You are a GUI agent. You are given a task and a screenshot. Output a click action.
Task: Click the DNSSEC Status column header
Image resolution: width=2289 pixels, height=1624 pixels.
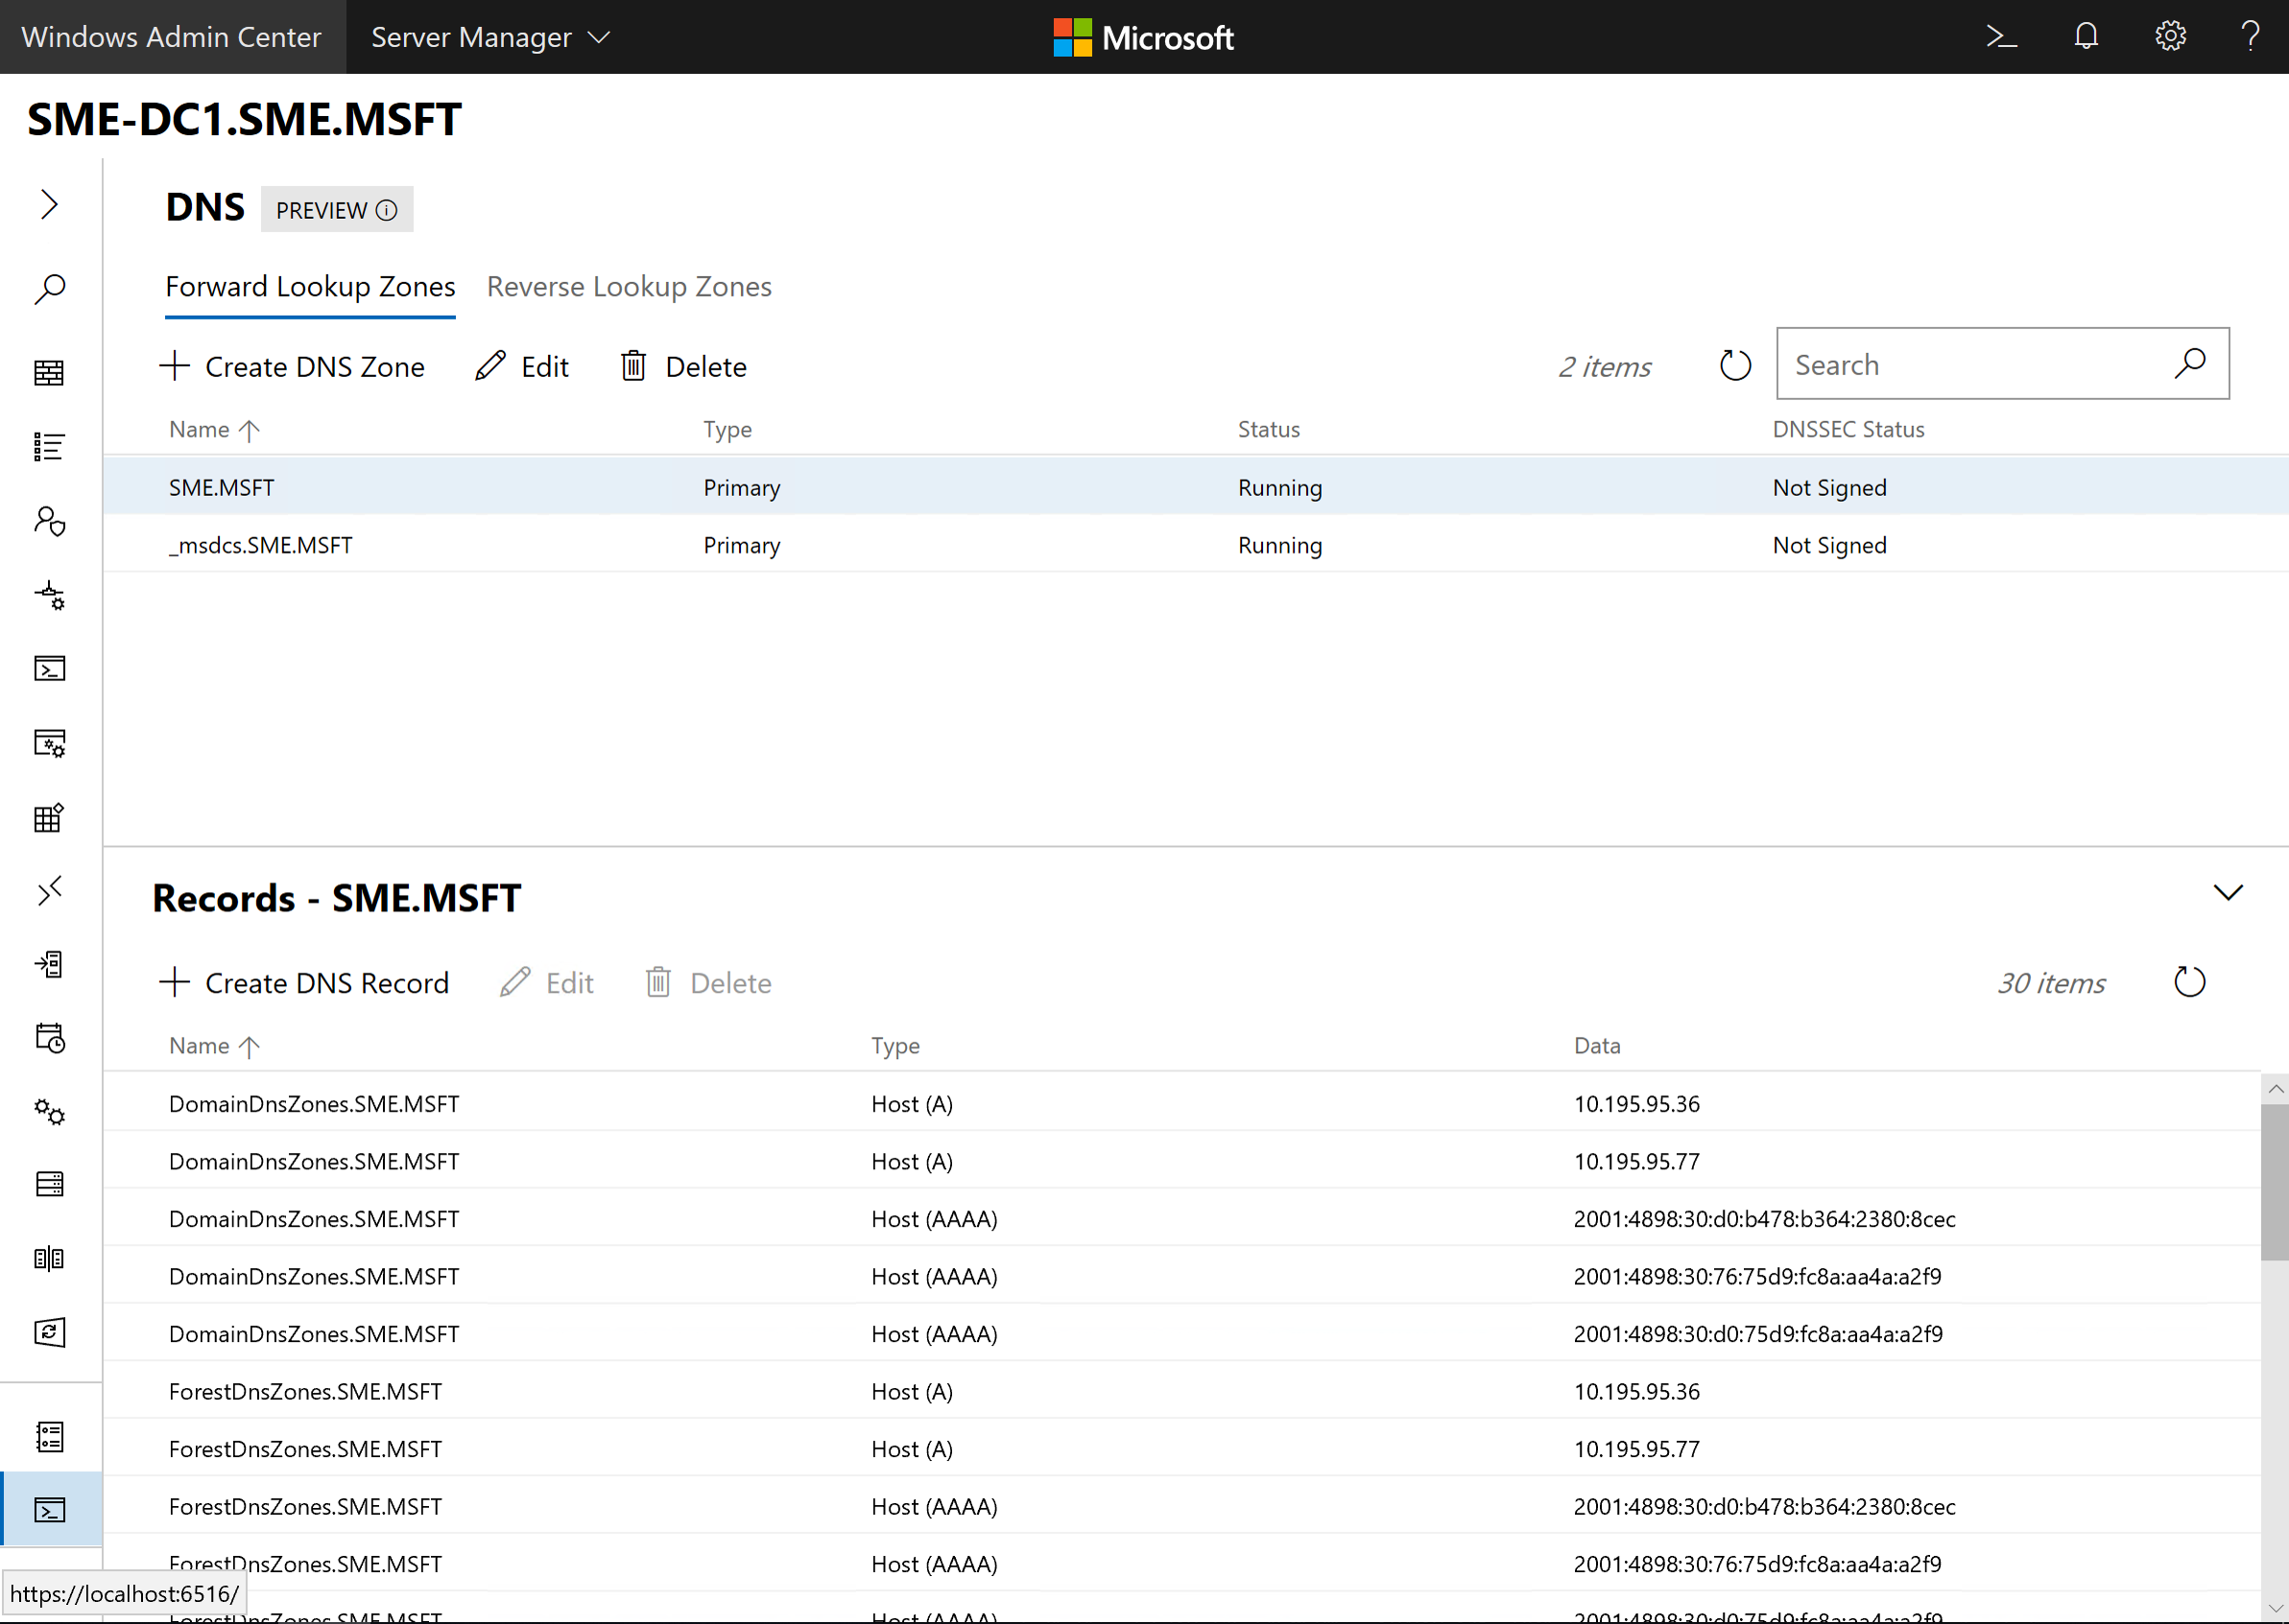click(x=1848, y=429)
